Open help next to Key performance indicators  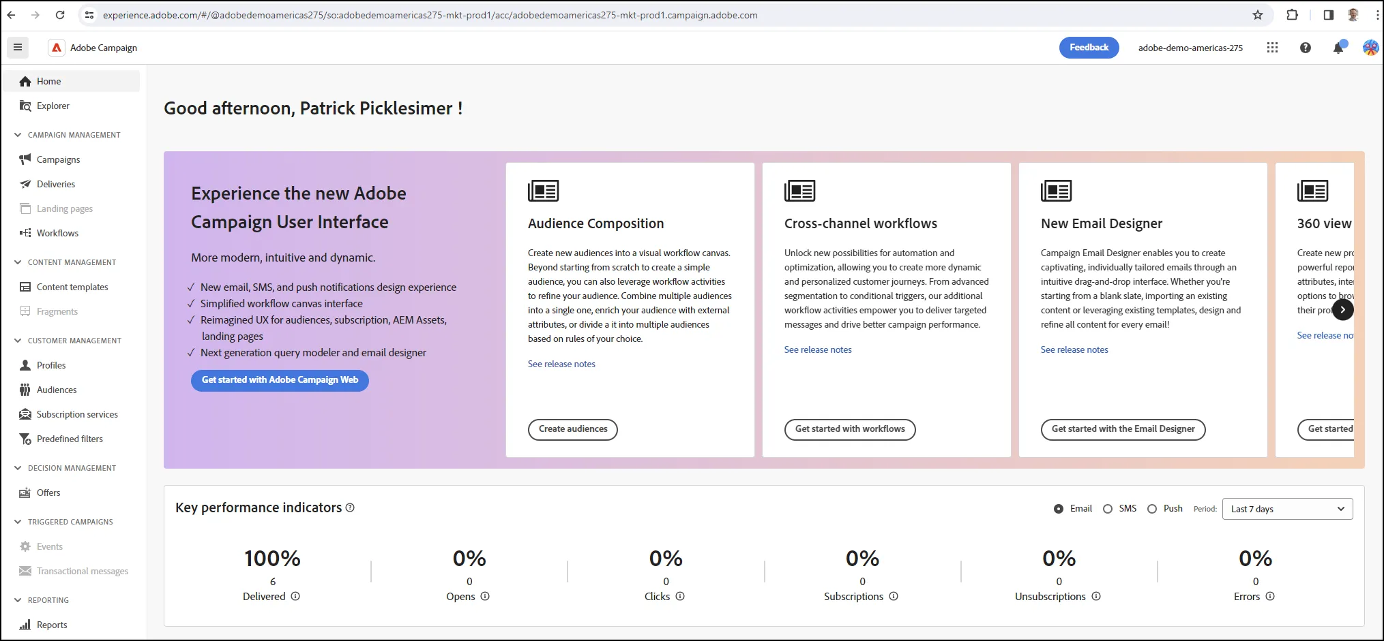(350, 507)
